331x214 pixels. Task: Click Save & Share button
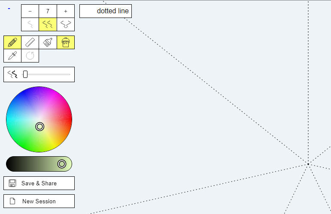39,183
